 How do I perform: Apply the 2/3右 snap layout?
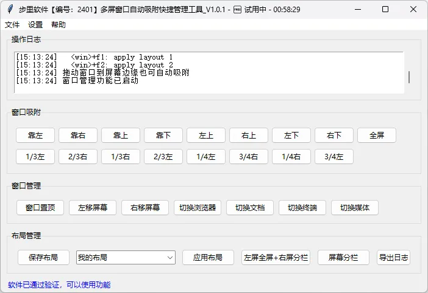pyautogui.click(x=78, y=156)
